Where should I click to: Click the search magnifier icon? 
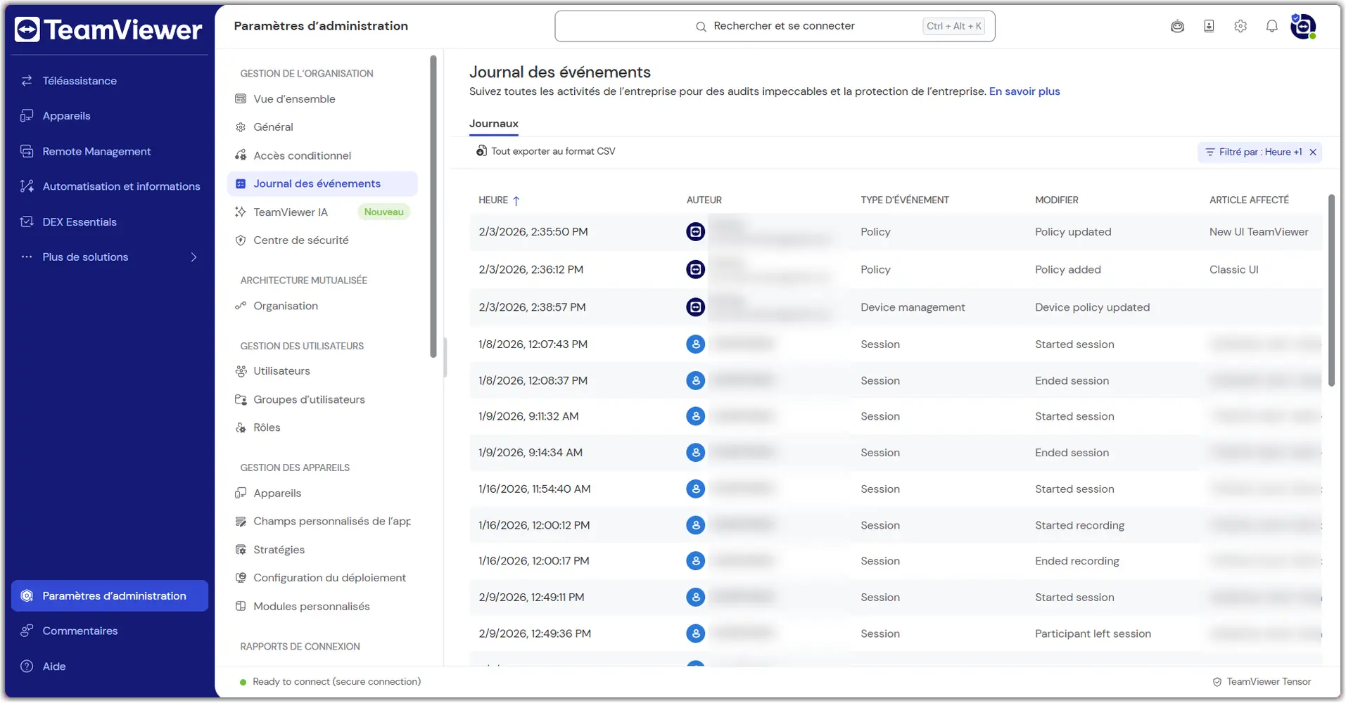701,27
